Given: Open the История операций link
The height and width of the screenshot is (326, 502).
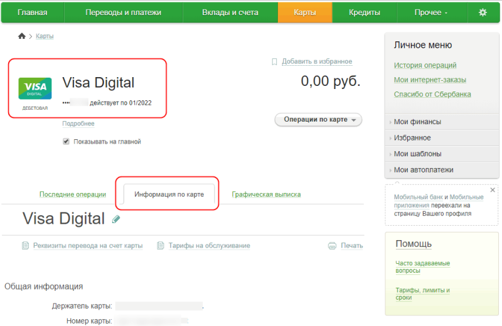Looking at the screenshot, I should click(x=425, y=65).
